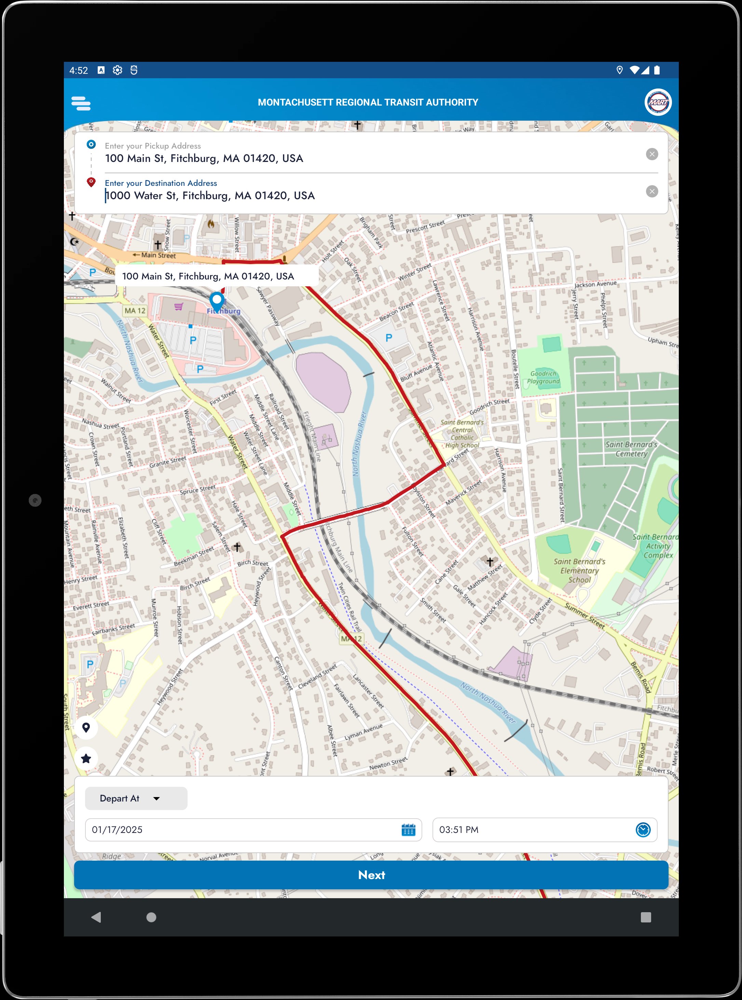Open favorites with the star button
This screenshot has width=742, height=1000.
(86, 759)
